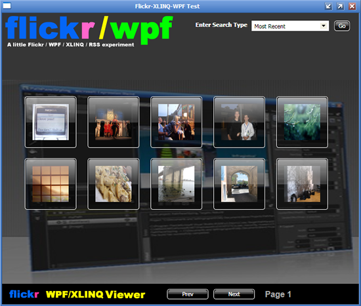The image size is (361, 306).
Task: Click the Page 1 indicator text
Action: pos(278,294)
